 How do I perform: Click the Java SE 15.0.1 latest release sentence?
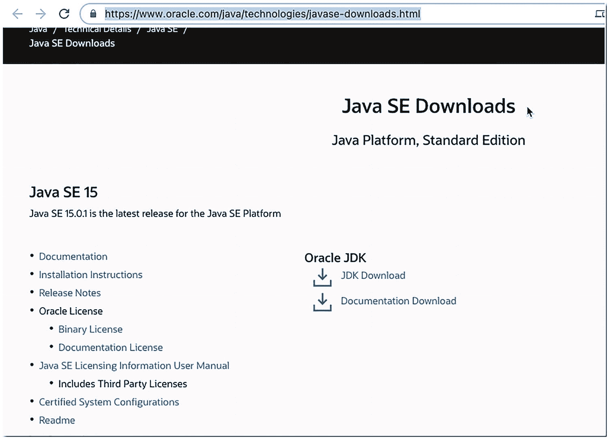(x=155, y=214)
